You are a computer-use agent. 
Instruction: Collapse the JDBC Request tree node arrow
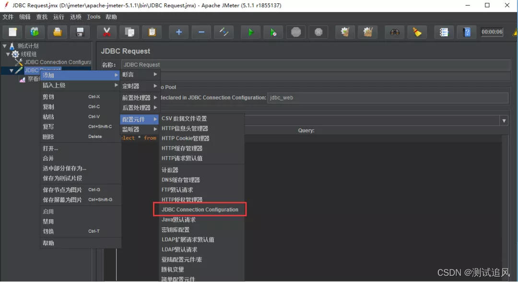tap(11, 70)
